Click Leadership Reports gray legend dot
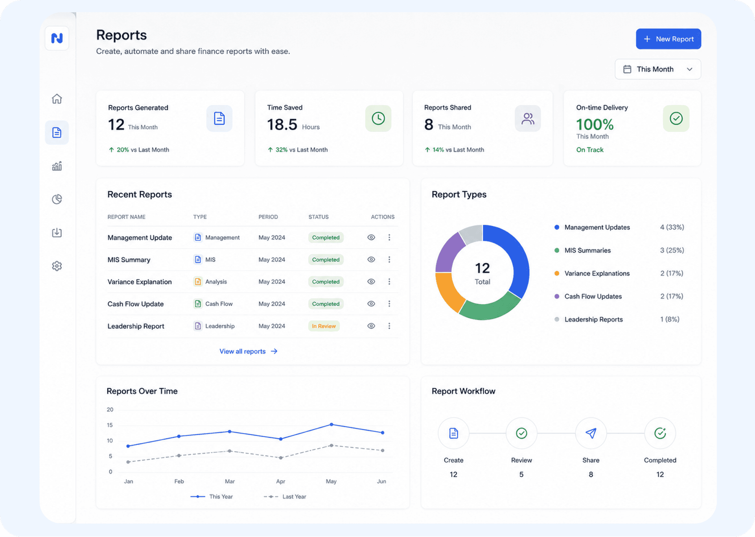 557,319
